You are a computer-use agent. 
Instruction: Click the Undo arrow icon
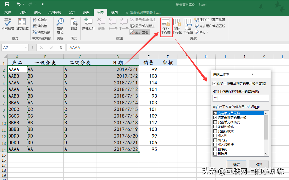click(x=19, y=4)
